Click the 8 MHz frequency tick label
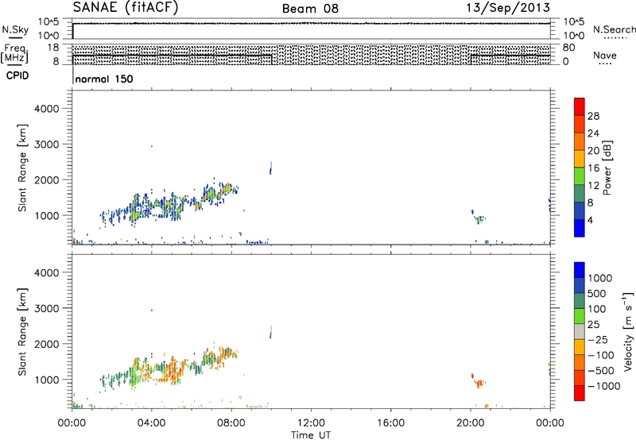 tap(56, 62)
